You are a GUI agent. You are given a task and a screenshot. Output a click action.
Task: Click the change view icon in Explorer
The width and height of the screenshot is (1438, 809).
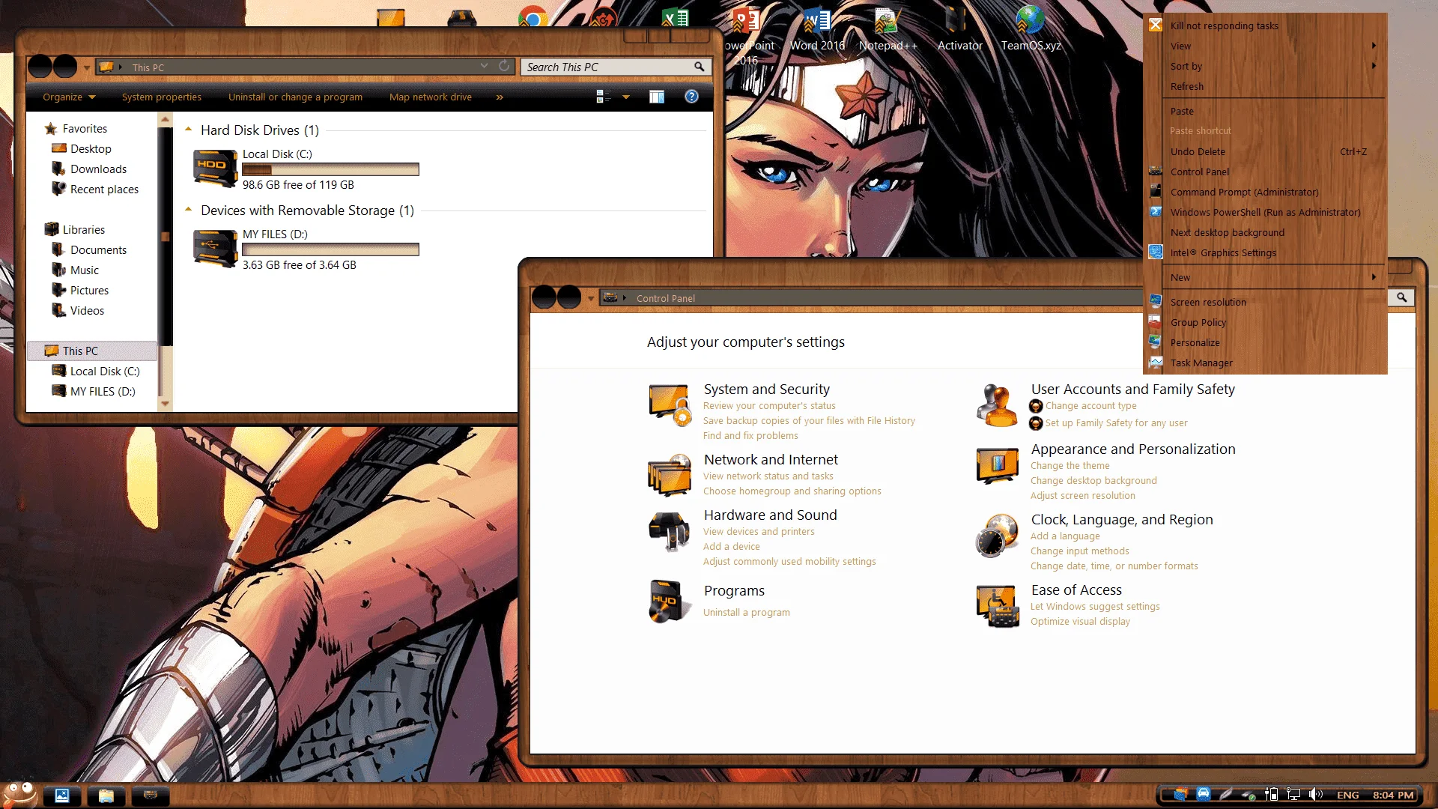click(x=603, y=97)
